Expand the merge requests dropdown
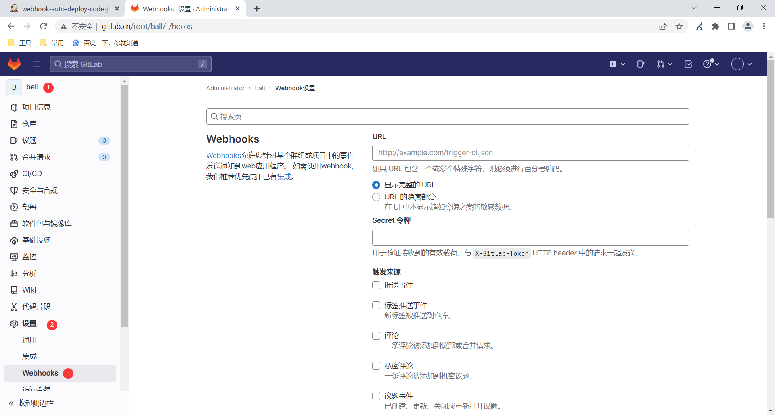The height and width of the screenshot is (415, 775). pyautogui.click(x=664, y=64)
